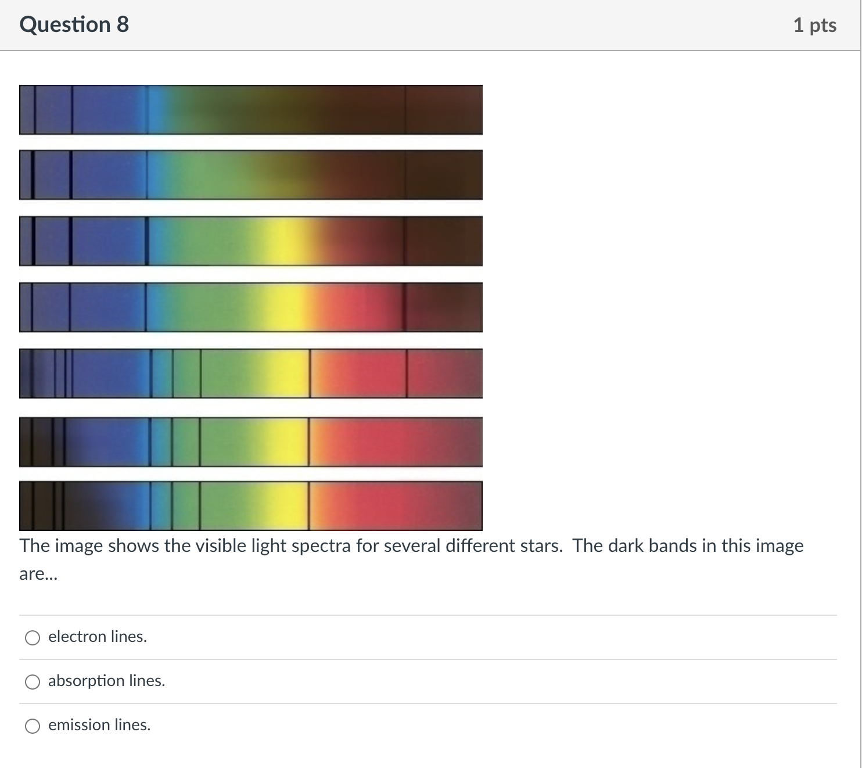Click the '1 pts' label

(x=816, y=24)
